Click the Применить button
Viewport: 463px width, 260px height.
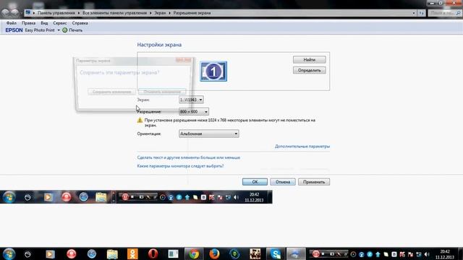(x=314, y=182)
